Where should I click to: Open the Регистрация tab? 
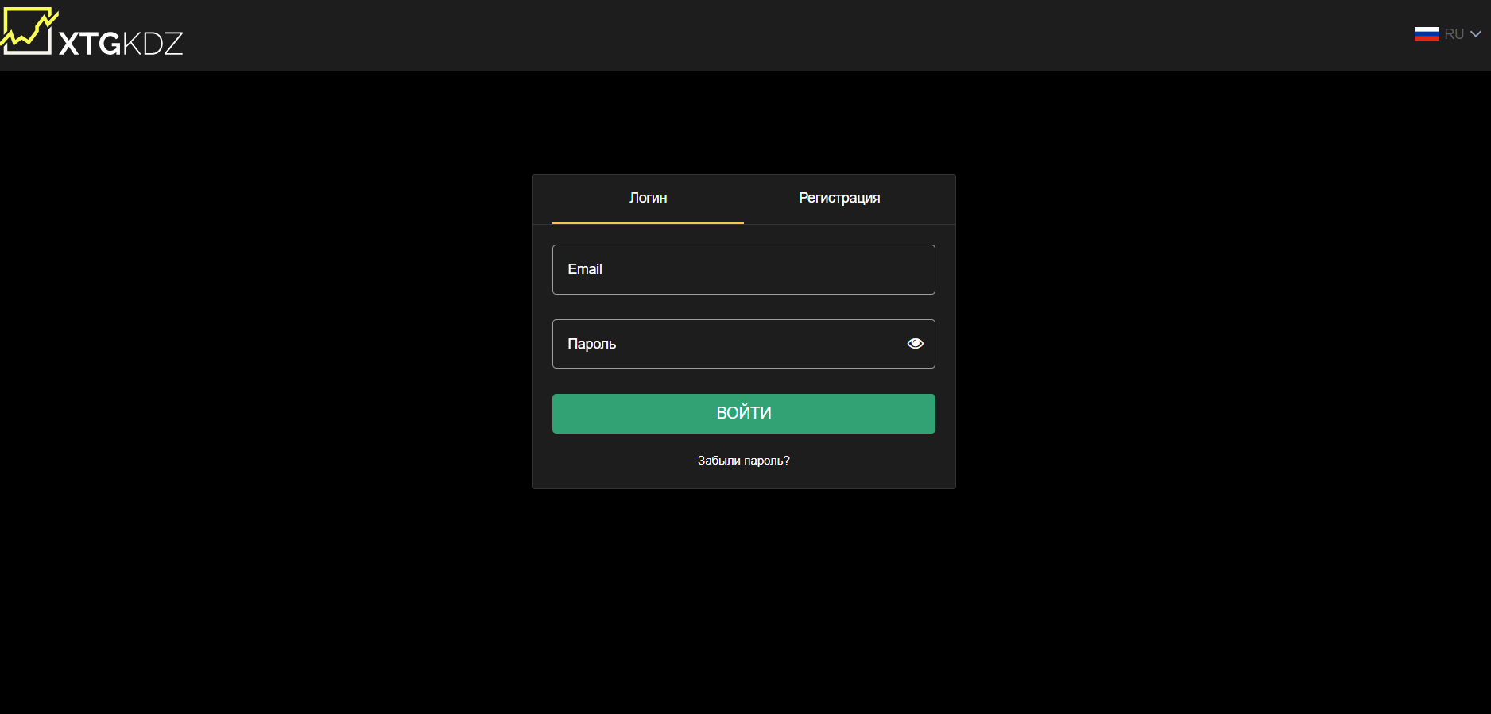pos(838,198)
